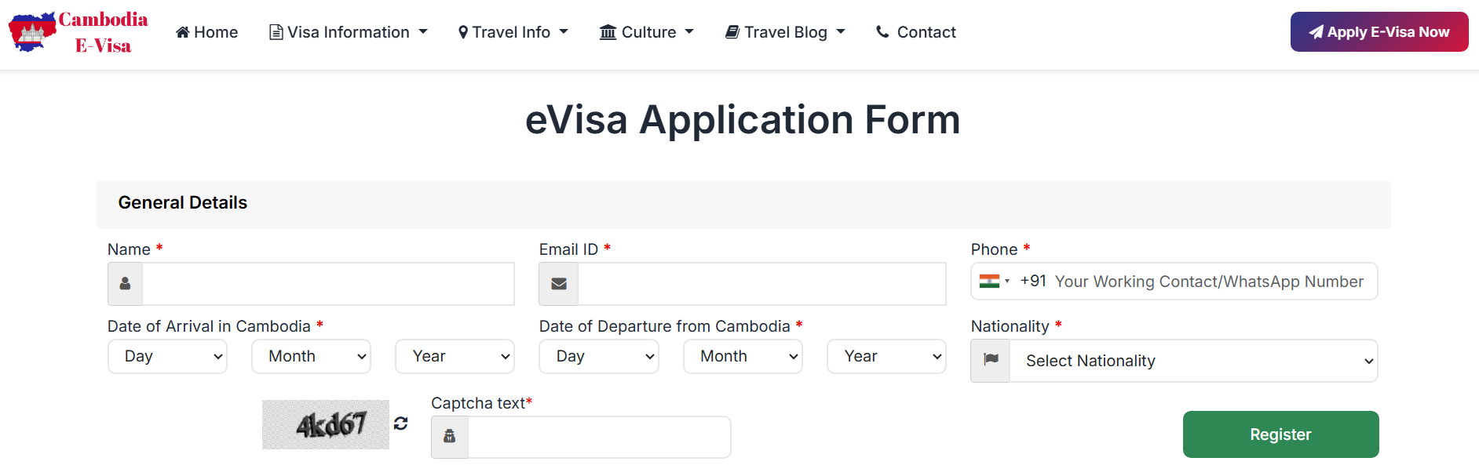Viewport: 1479px width, 476px height.
Task: Open the departure Year dropdown
Action: click(x=886, y=356)
